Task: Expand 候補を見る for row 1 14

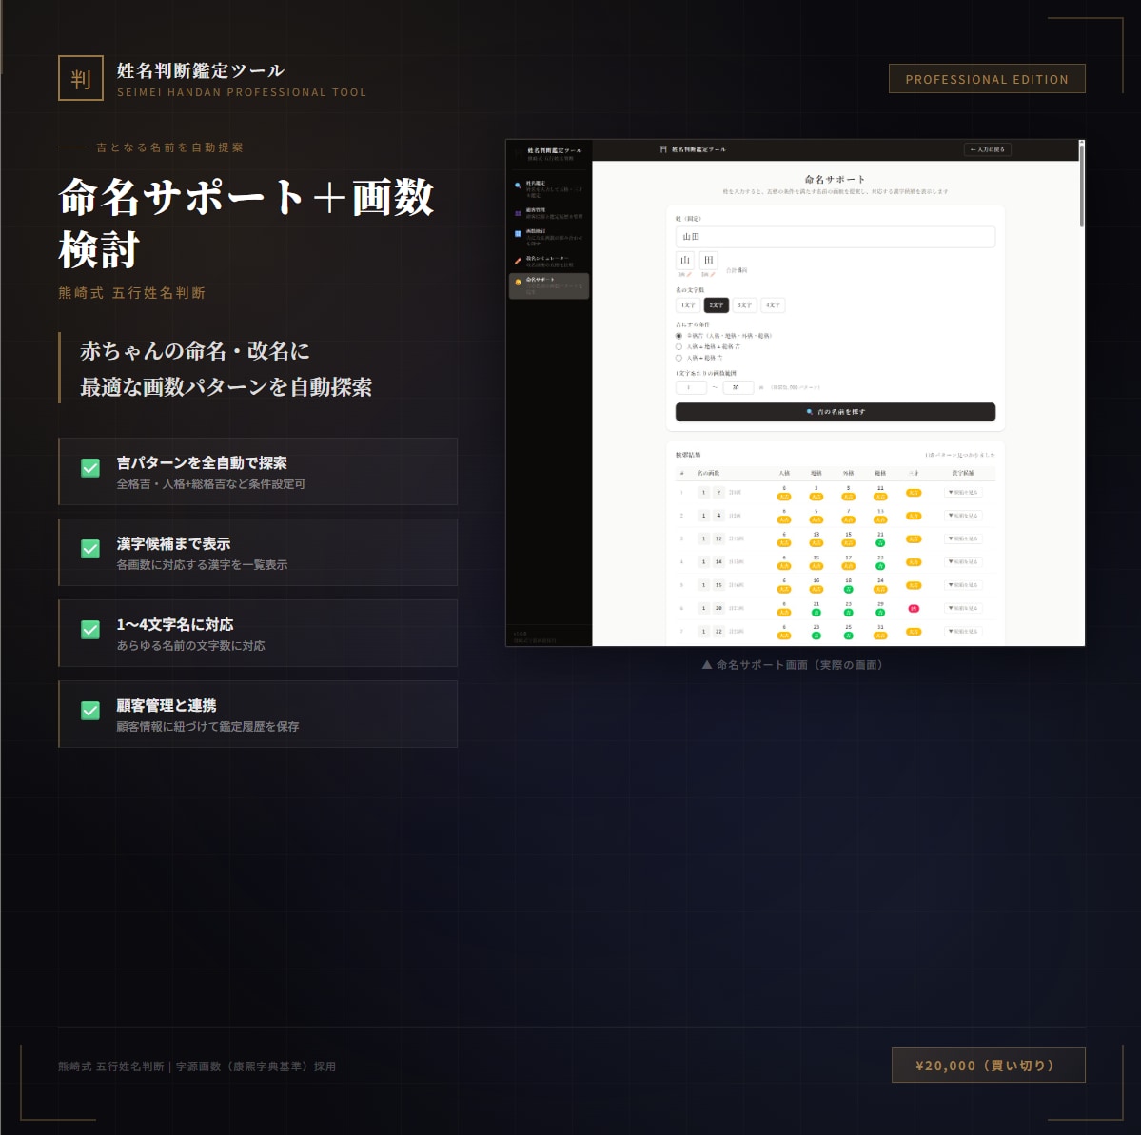Action: tap(963, 561)
